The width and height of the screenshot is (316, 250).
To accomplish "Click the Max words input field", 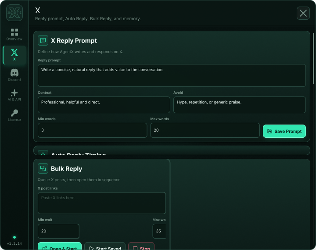I will tap(205, 130).
